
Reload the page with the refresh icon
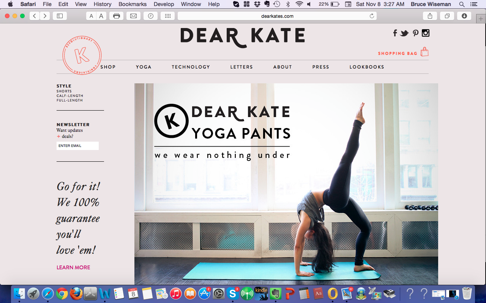(372, 16)
